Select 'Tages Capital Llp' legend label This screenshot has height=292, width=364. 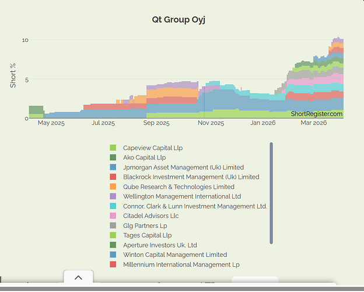(147, 235)
